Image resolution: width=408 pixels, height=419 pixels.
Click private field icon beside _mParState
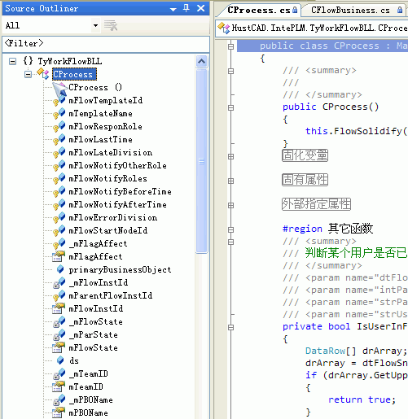(59, 334)
